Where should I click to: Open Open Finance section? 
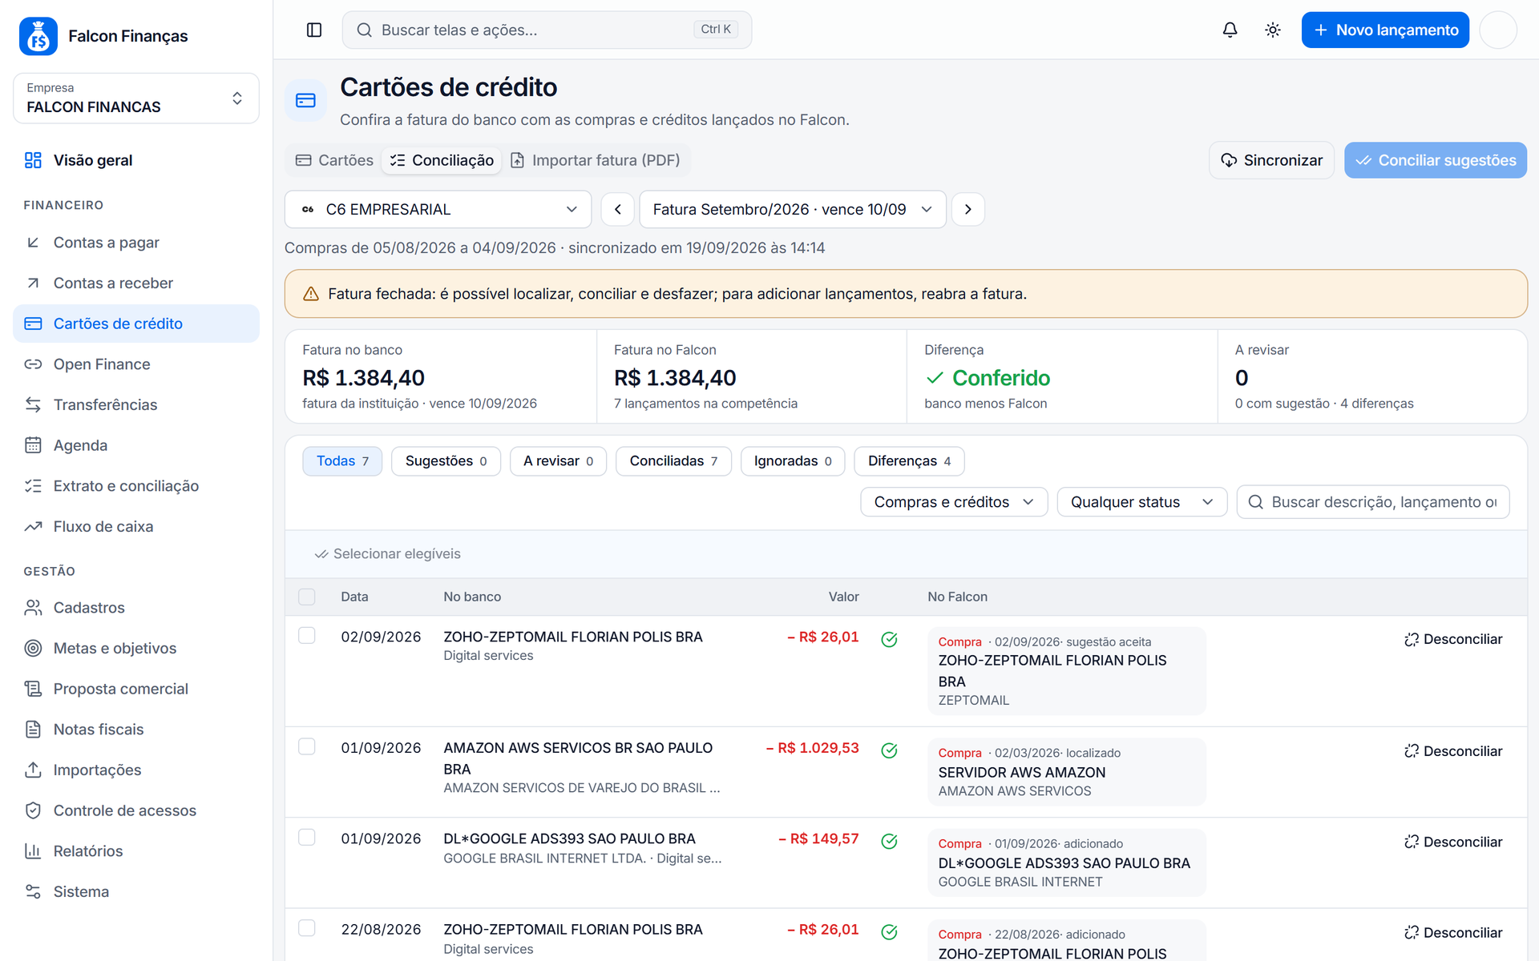click(136, 364)
